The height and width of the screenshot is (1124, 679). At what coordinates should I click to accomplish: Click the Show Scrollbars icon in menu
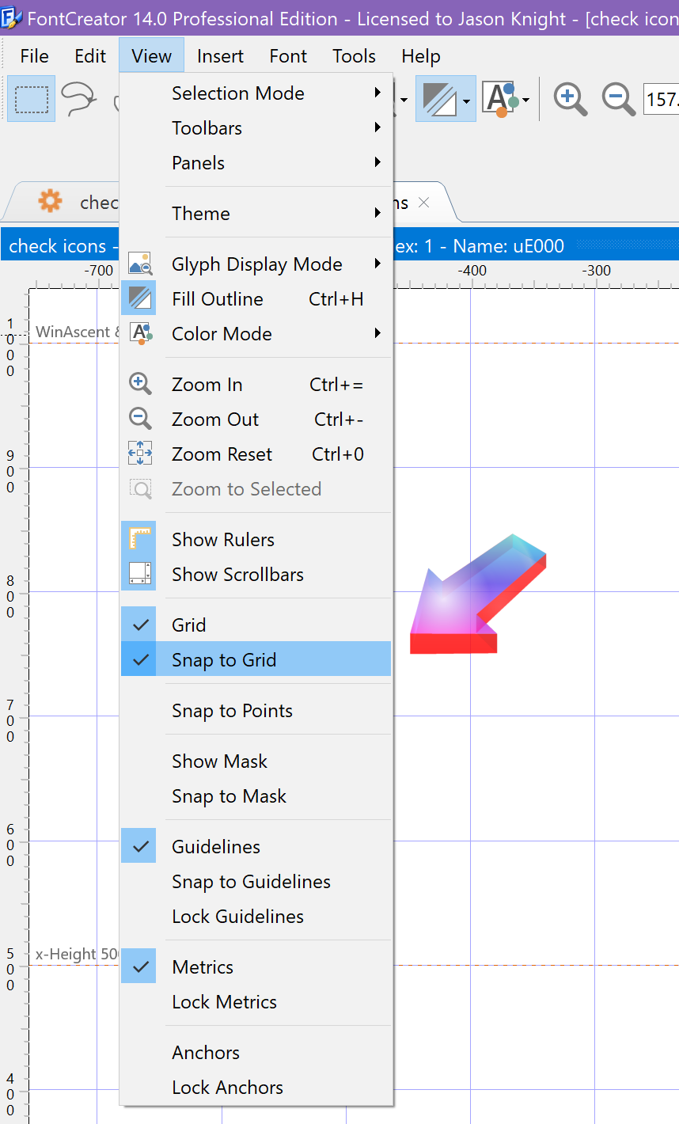pyautogui.click(x=139, y=574)
